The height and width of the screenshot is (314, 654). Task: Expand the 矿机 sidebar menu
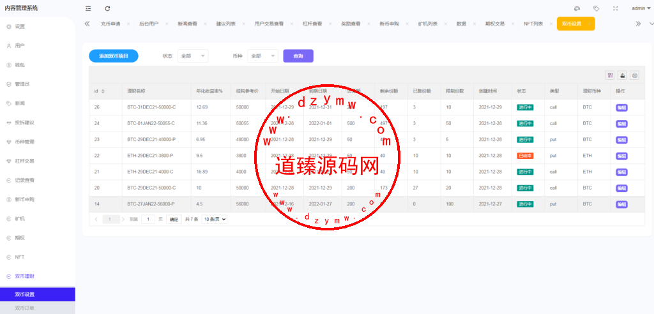[x=38, y=218]
